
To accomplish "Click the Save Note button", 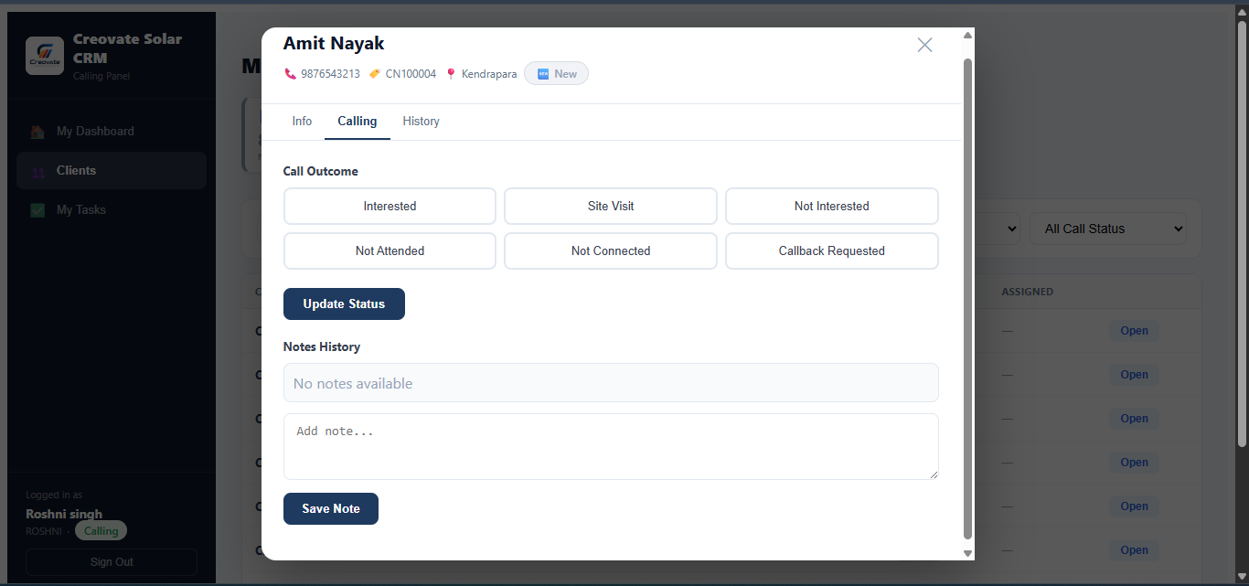I will coord(331,509).
